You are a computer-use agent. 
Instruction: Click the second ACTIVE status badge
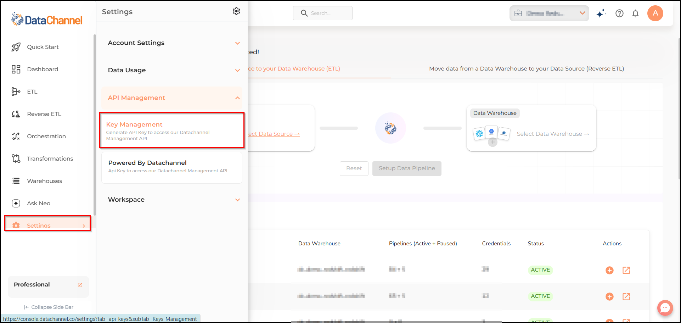pos(540,296)
